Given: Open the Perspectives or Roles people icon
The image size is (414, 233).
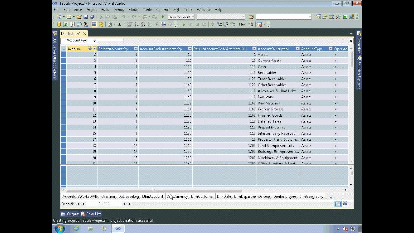Looking at the screenshot, I should click(x=86, y=24).
